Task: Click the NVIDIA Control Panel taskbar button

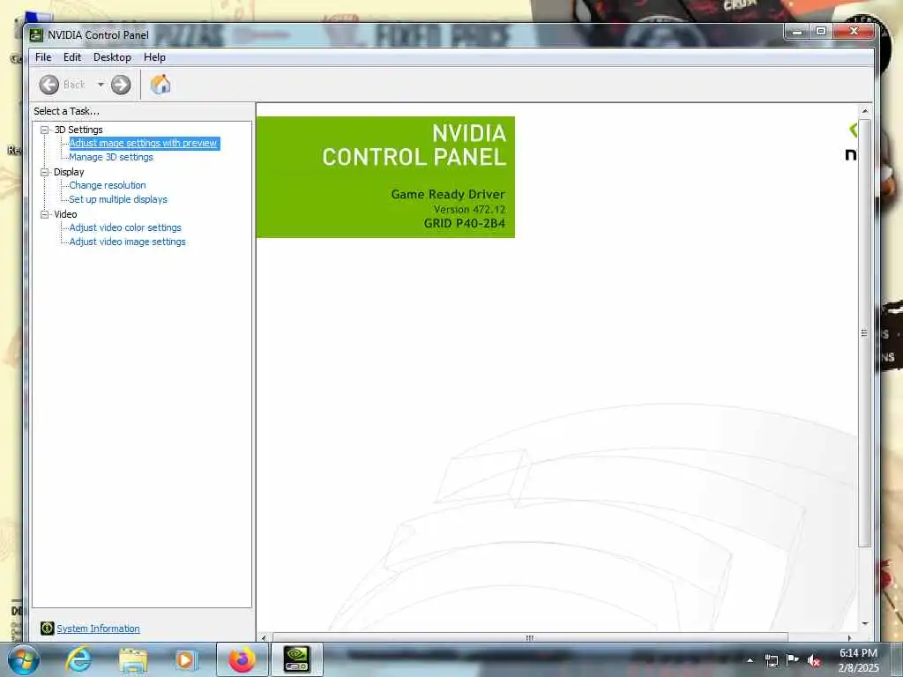Action: click(x=297, y=659)
